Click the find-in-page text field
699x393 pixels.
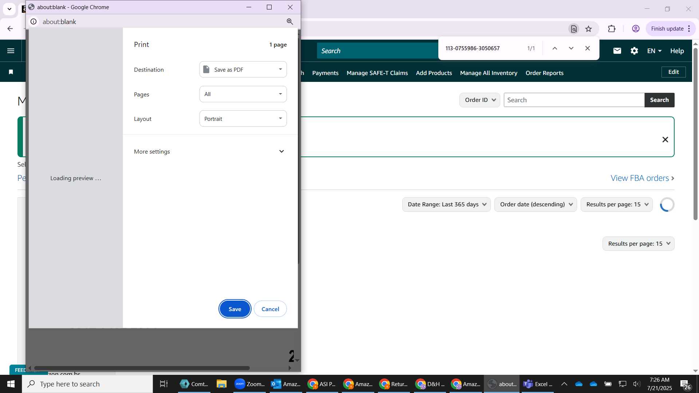click(x=482, y=48)
